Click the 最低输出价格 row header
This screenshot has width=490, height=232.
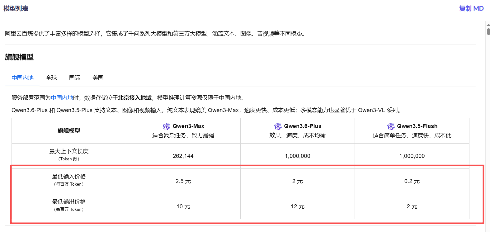[x=69, y=202]
